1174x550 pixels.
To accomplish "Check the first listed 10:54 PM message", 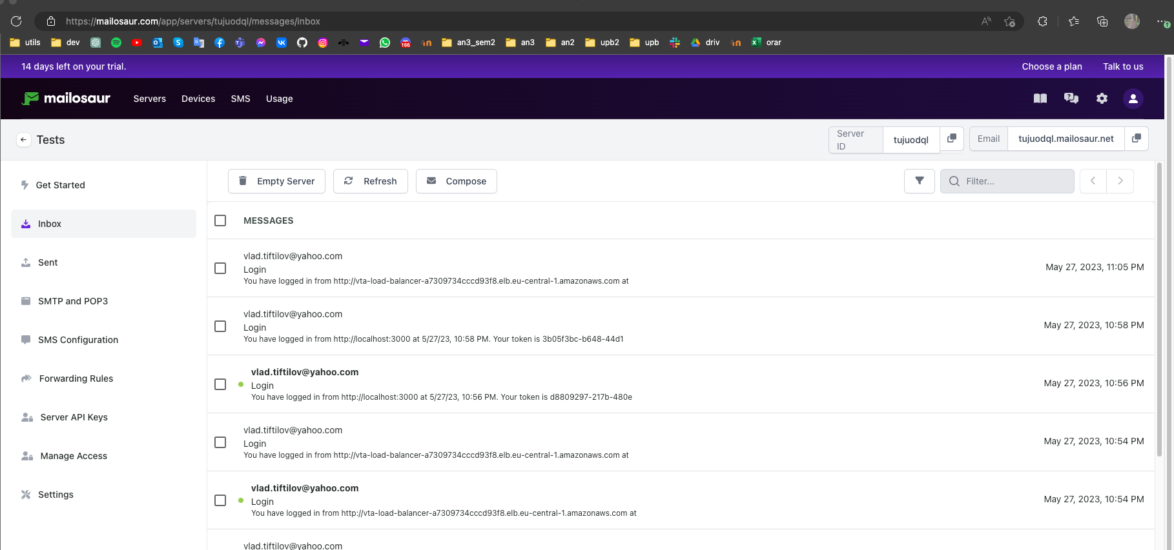I will (x=220, y=442).
